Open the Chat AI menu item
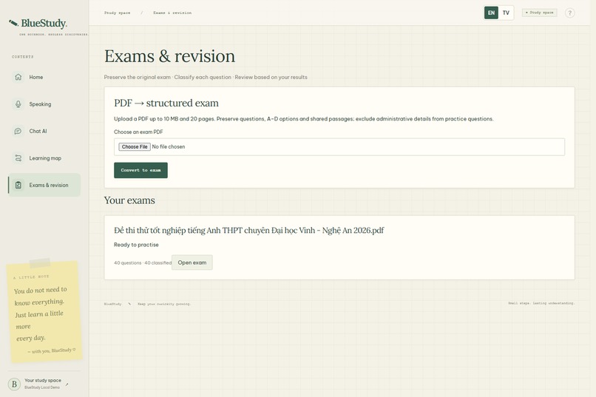 click(44, 131)
